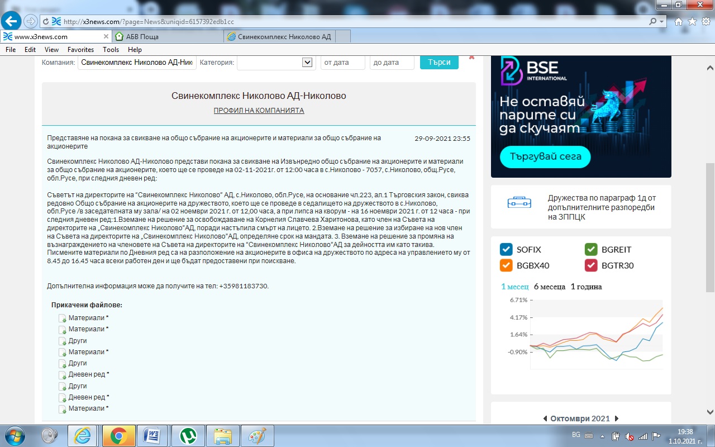Open Microsoft Word from the taskbar
The width and height of the screenshot is (715, 447).
click(152, 435)
